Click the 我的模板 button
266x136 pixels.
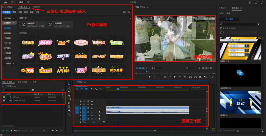tap(229, 19)
